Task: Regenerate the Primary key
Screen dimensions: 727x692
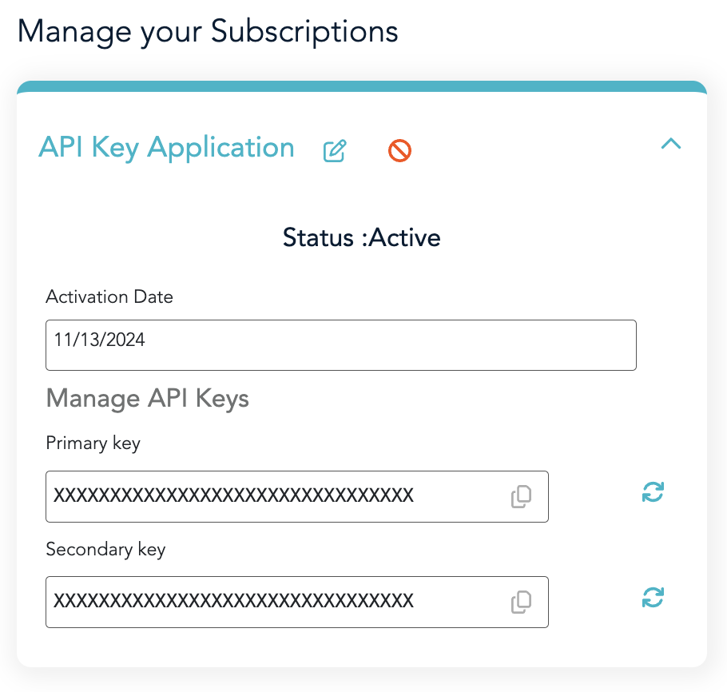Action: (653, 492)
